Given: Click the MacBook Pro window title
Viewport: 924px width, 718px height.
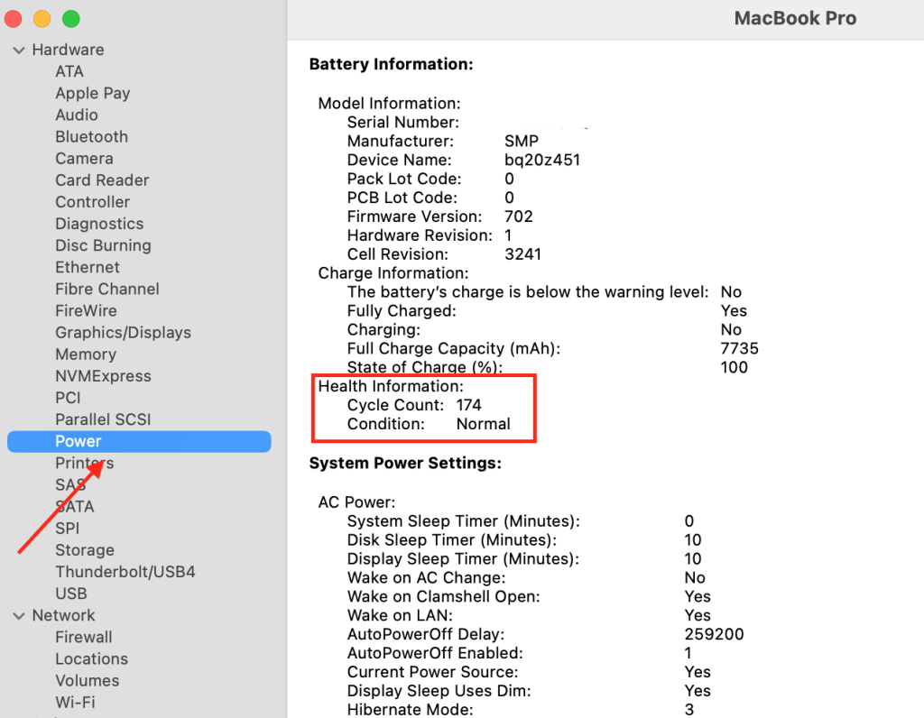Looking at the screenshot, I should [795, 18].
